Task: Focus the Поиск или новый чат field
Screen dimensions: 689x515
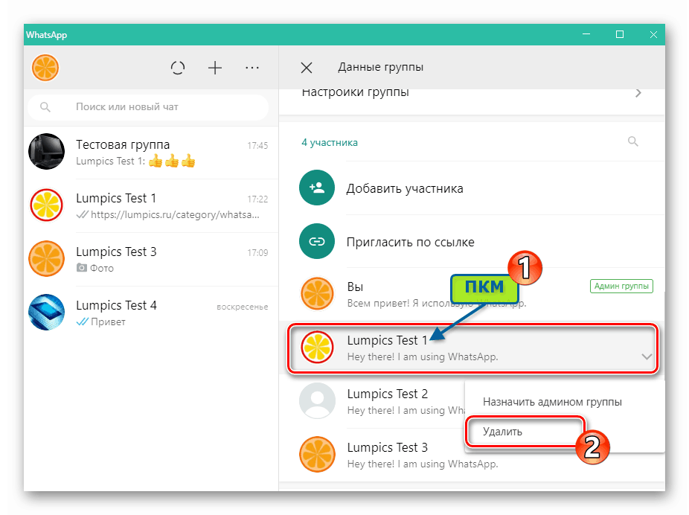Action: coord(148,106)
